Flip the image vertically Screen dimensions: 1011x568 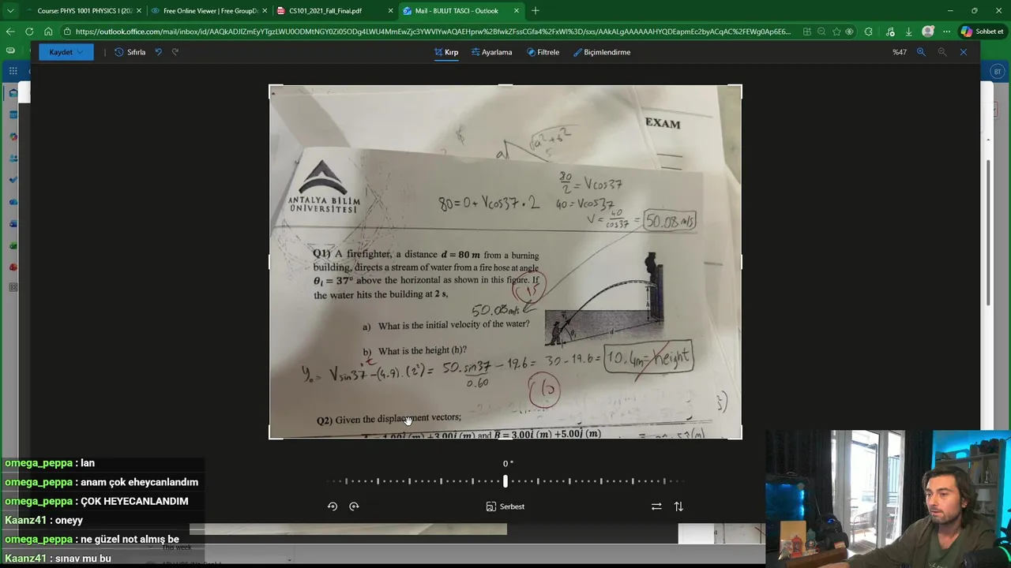click(678, 506)
